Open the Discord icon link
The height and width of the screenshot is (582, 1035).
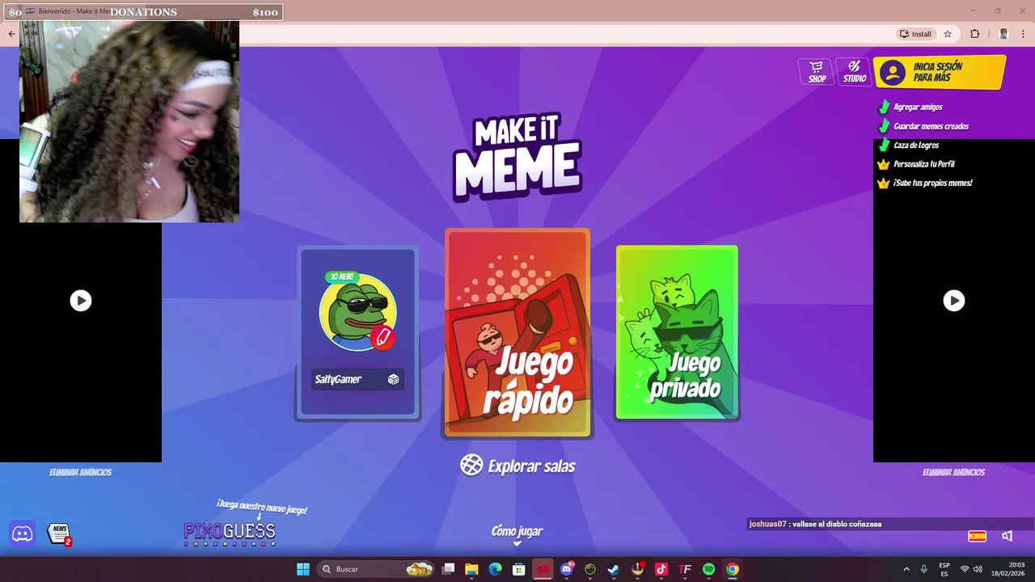(23, 533)
